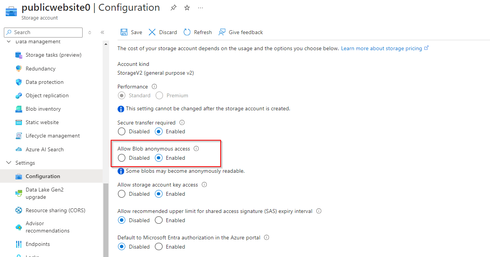Image resolution: width=490 pixels, height=257 pixels.
Task: Collapse the Data management section
Action: pyautogui.click(x=9, y=42)
